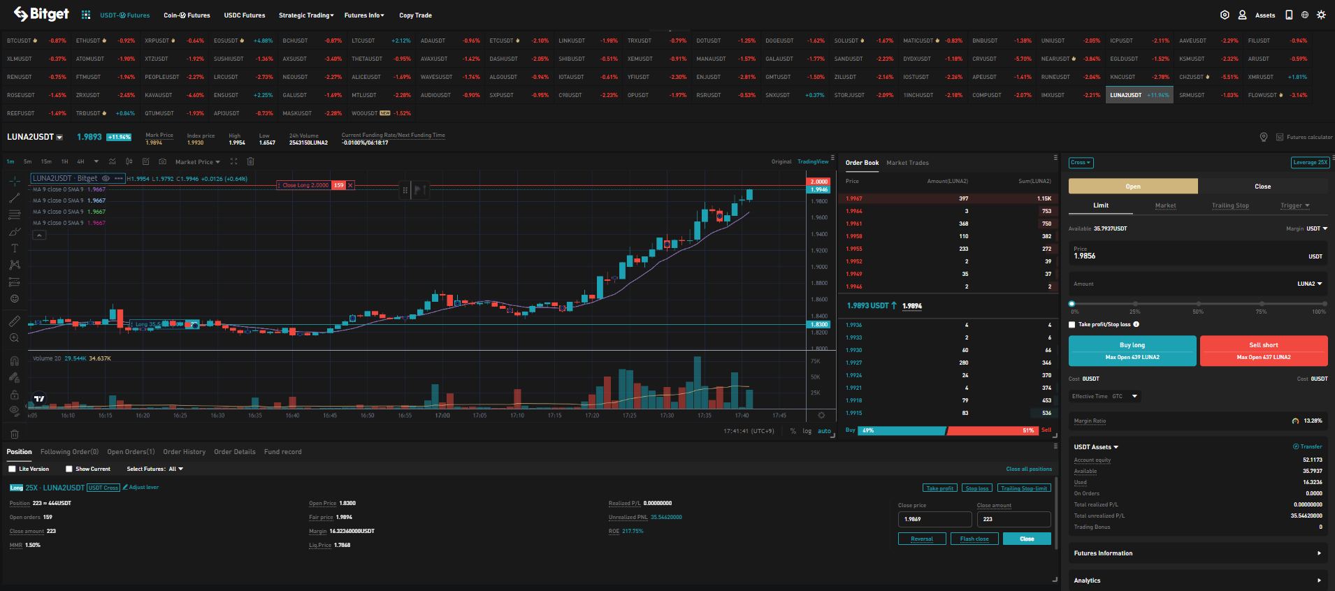
Task: Open chart settings gear icon
Action: click(821, 415)
